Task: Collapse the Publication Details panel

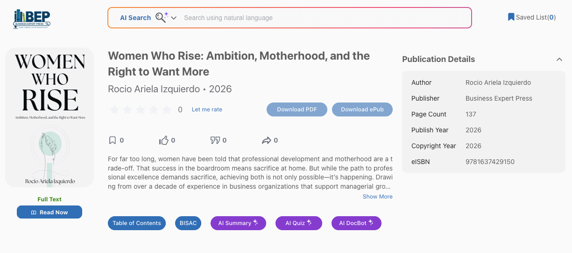Action: [559, 59]
